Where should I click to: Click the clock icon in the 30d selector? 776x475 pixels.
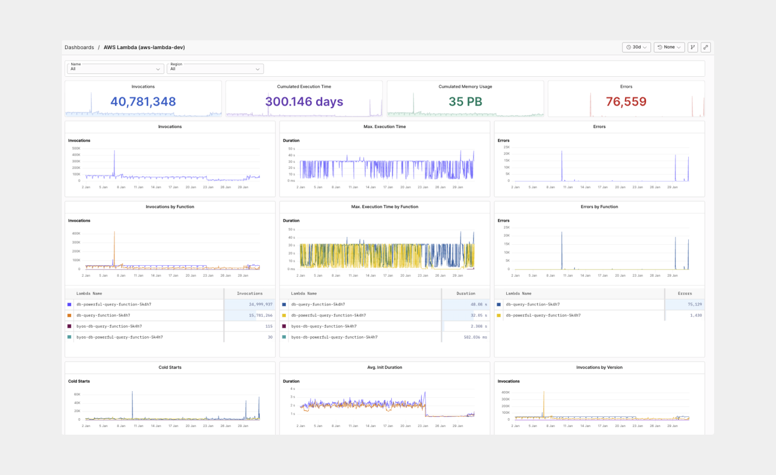(629, 47)
